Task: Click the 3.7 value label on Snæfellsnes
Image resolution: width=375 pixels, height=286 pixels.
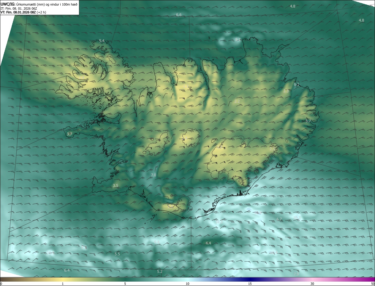Action: point(69,134)
